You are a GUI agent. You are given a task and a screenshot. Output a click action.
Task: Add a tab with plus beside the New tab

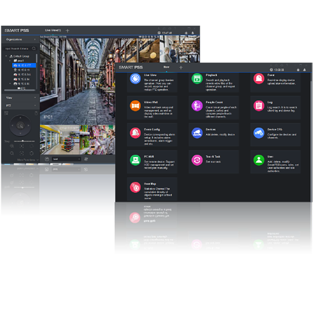click(181, 68)
